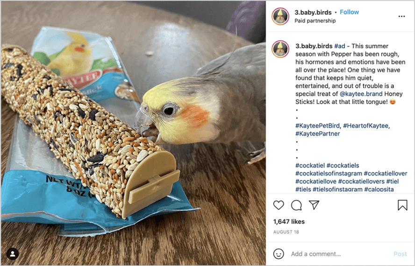Image resolution: width=415 pixels, height=266 pixels.
Task: Open emoji picker smiley icon
Action: pyautogui.click(x=279, y=254)
